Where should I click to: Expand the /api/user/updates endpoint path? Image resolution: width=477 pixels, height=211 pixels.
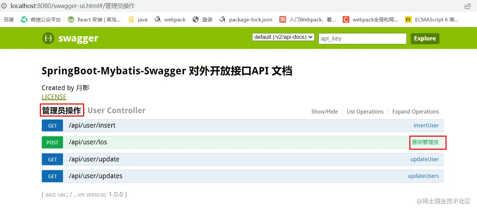click(x=95, y=176)
